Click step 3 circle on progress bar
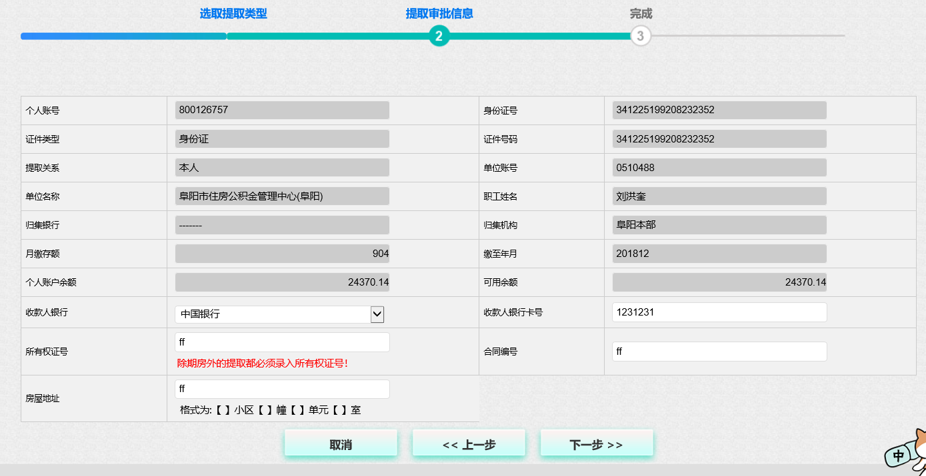The width and height of the screenshot is (926, 476). click(640, 36)
